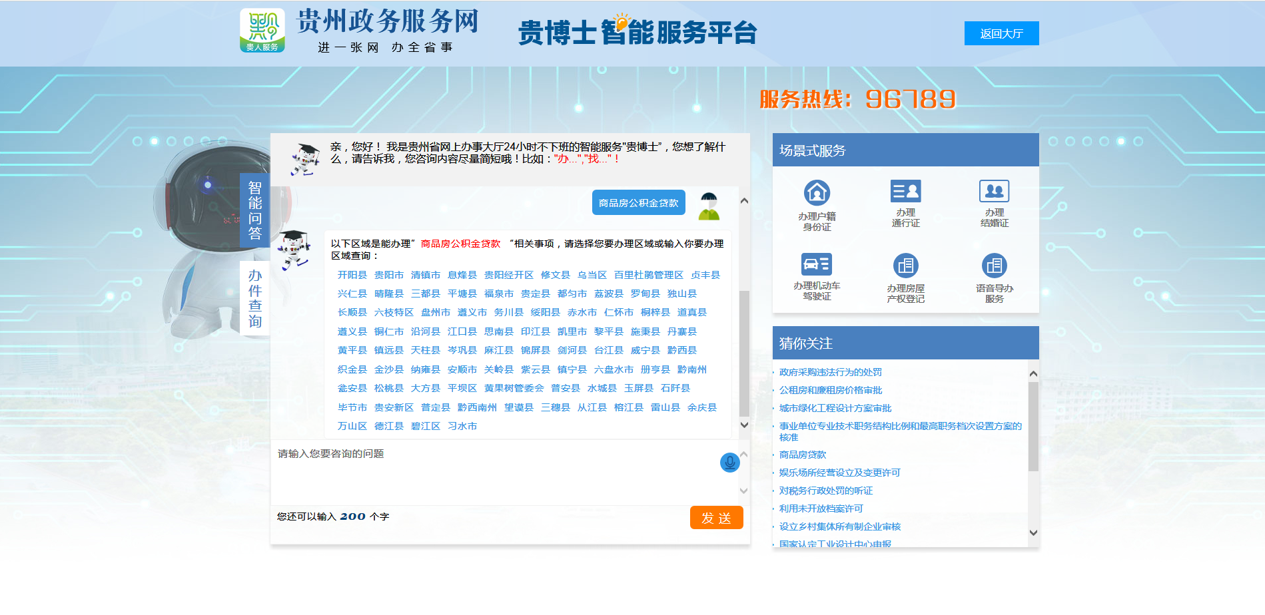Screen dimensions: 1265x615
Task: Open the 商品房贷款 link
Action: [802, 455]
